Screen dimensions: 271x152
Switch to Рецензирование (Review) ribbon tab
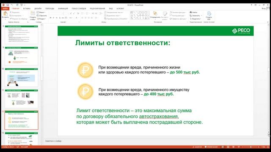tap(97, 8)
